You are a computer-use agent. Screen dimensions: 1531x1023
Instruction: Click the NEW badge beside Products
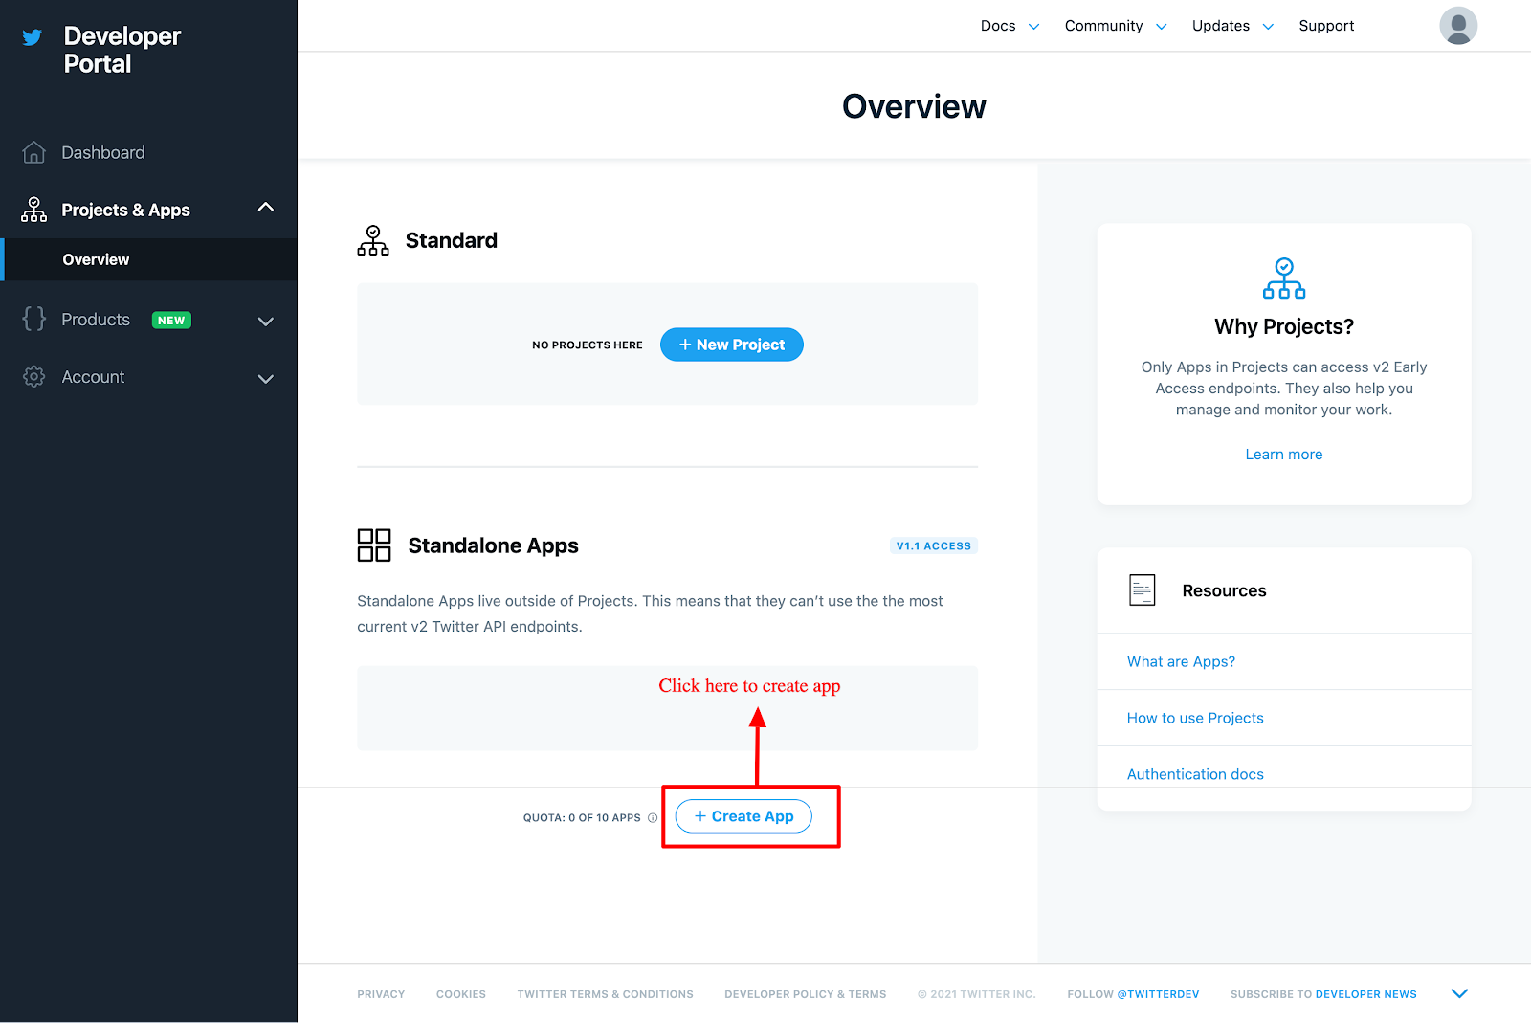click(171, 321)
